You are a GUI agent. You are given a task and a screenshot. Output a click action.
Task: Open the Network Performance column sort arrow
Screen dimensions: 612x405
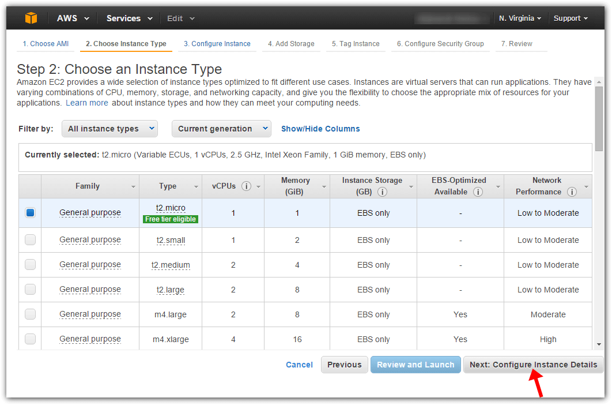(586, 187)
